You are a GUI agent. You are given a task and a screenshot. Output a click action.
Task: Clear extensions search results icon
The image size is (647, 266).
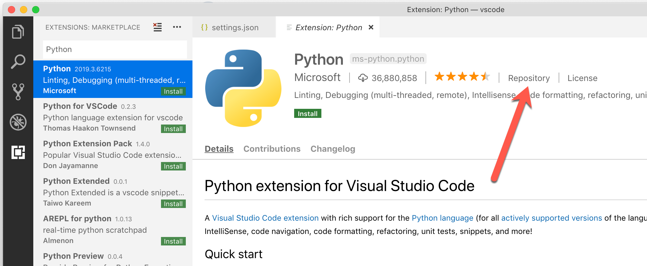[157, 27]
